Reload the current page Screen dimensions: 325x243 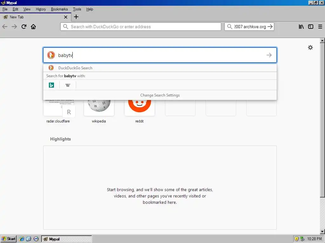(x=24, y=27)
